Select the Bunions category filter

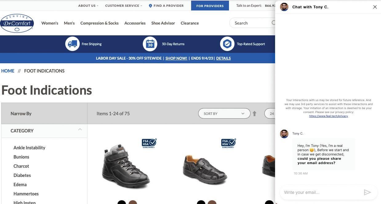[21, 157]
